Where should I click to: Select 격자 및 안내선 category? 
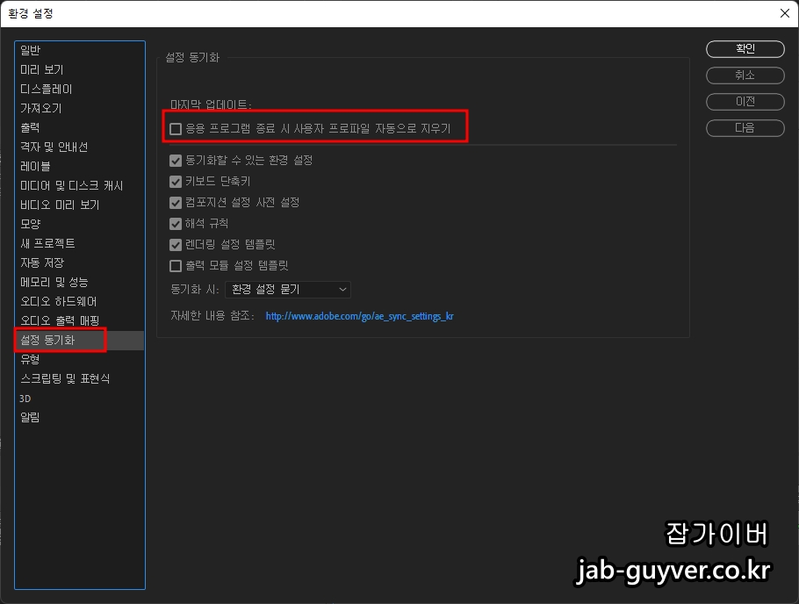tap(80, 147)
